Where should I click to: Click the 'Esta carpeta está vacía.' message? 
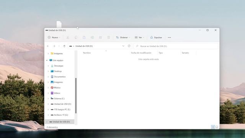(149, 59)
